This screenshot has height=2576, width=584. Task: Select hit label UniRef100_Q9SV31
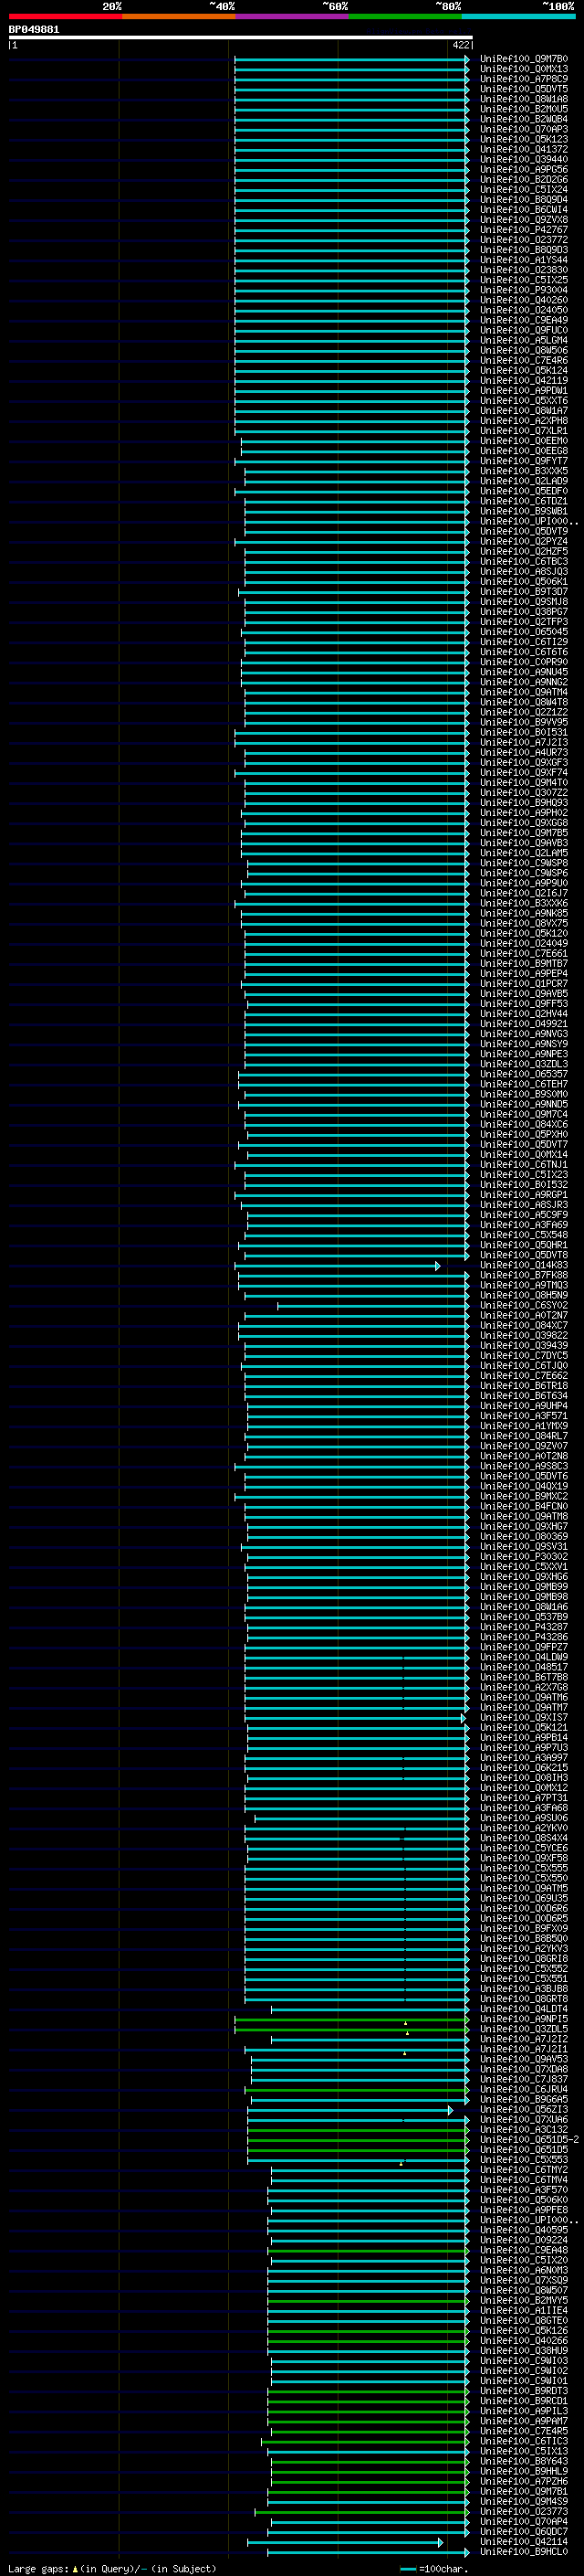(x=524, y=1547)
